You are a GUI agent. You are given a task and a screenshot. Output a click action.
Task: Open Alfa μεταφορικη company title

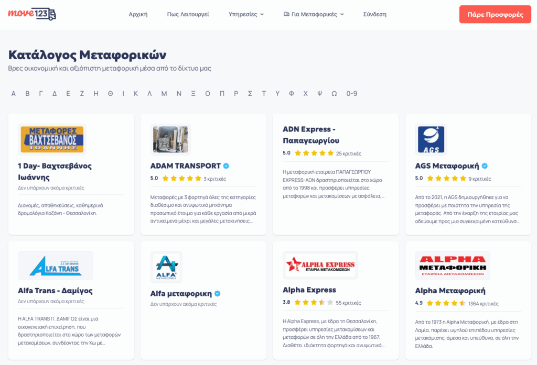(181, 293)
